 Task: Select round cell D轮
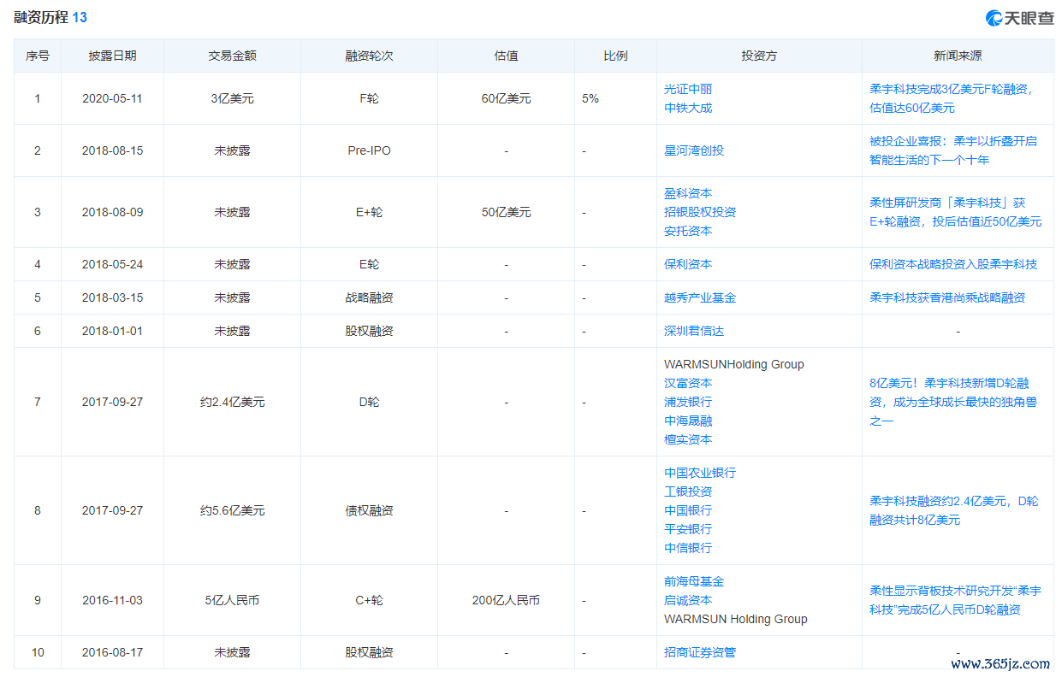click(x=369, y=402)
